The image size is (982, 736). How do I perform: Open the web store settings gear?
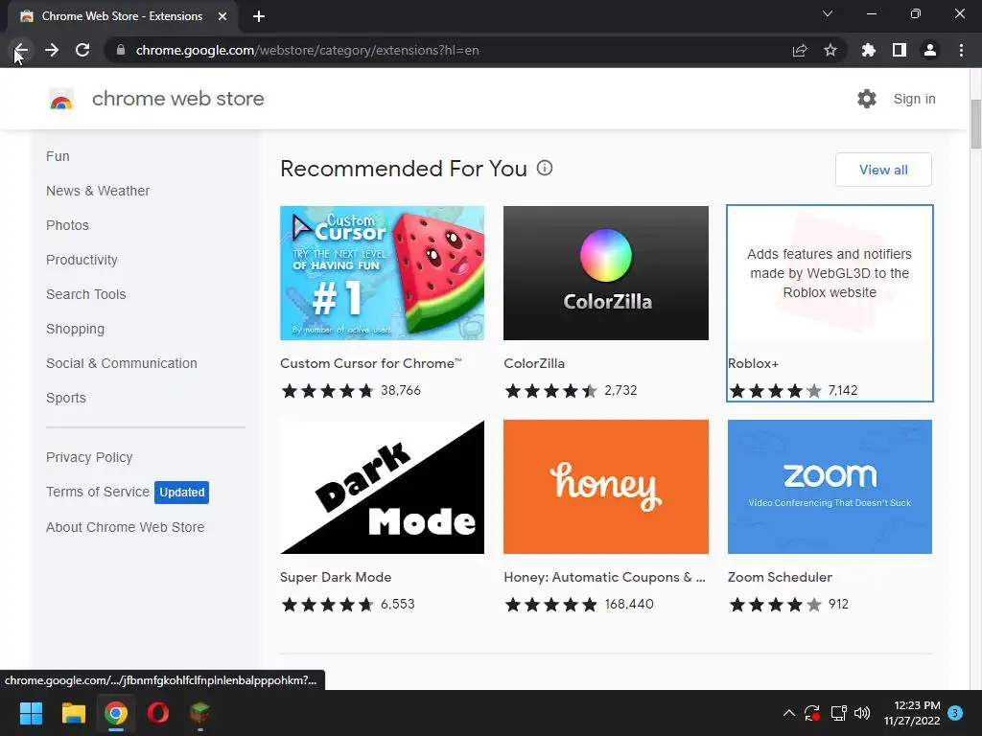click(867, 99)
